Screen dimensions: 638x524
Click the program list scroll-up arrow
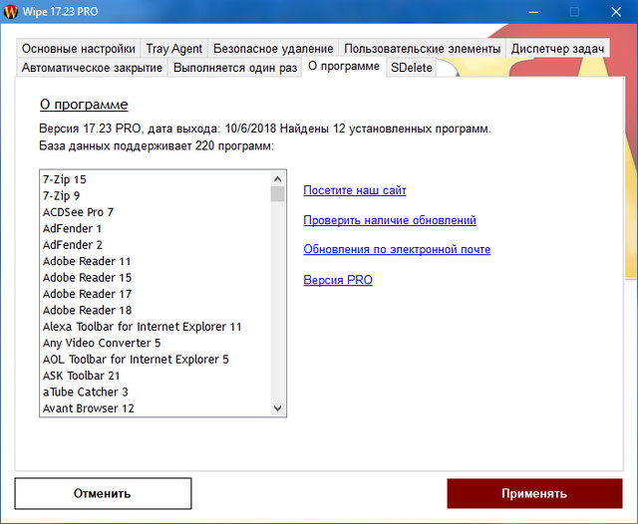(x=277, y=179)
